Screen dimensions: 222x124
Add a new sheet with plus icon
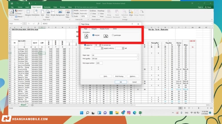tap(32, 105)
